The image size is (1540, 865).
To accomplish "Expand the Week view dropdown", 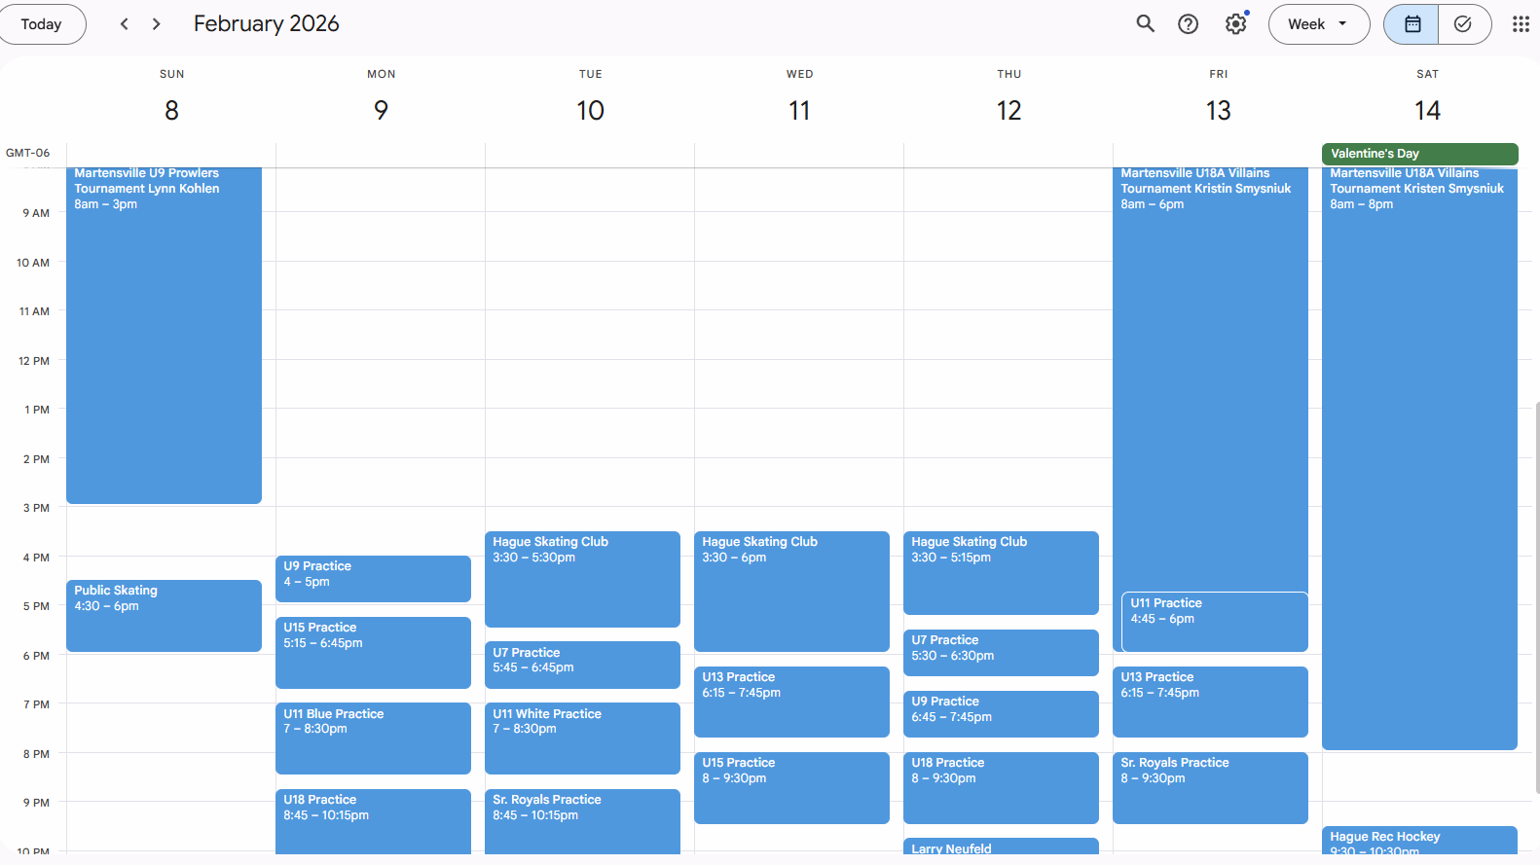I will (x=1318, y=24).
